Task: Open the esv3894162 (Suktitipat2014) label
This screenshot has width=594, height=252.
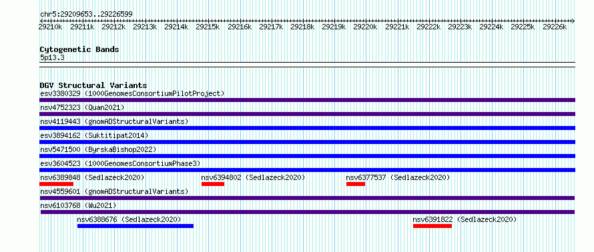Action: click(x=94, y=135)
